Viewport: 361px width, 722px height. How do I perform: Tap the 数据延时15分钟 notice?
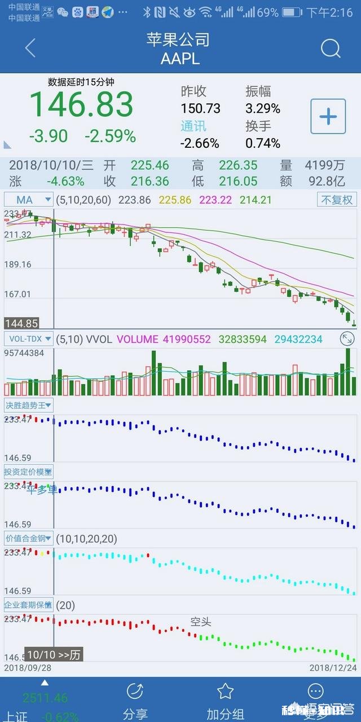coord(82,82)
